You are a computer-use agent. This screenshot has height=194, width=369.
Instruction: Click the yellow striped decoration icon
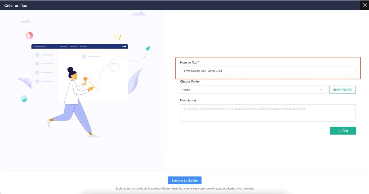pyautogui.click(x=117, y=37)
